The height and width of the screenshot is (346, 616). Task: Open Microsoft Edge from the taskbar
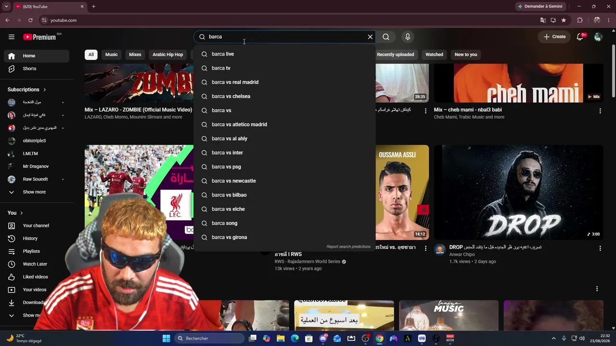295,338
